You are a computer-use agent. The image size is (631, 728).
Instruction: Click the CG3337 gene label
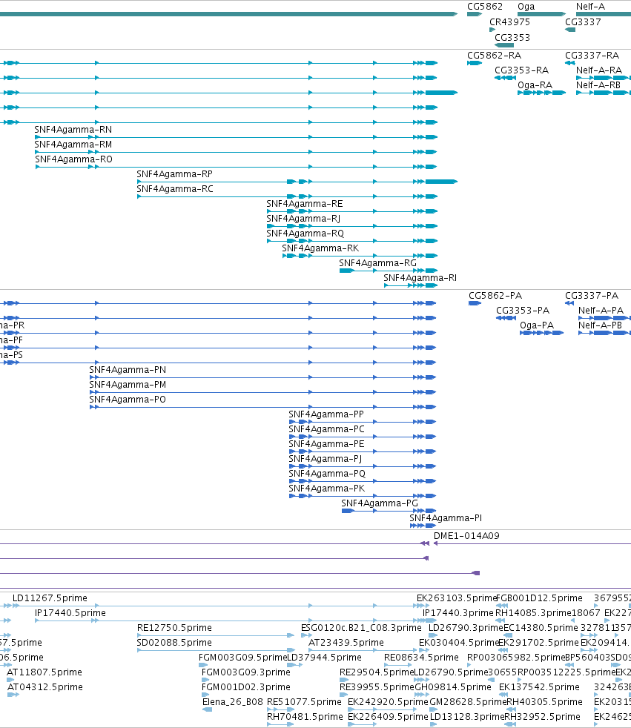pos(583,21)
